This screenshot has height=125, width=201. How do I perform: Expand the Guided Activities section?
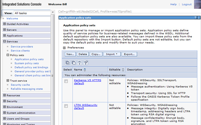(5, 24)
